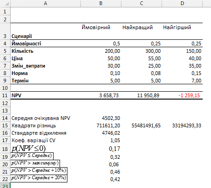This screenshot has height=188, width=211.
Task: Click probability value 0,06
Action: (114, 164)
